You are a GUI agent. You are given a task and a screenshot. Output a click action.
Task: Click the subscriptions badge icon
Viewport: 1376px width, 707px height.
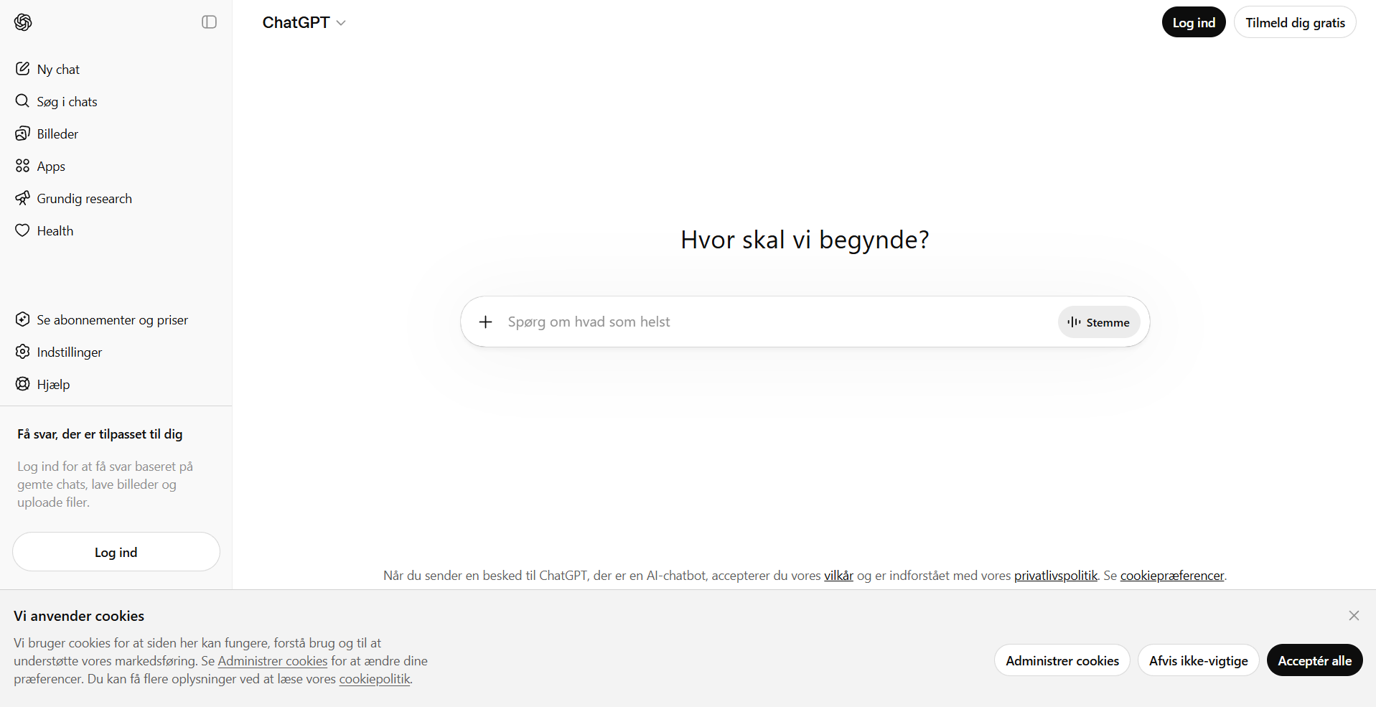(23, 319)
